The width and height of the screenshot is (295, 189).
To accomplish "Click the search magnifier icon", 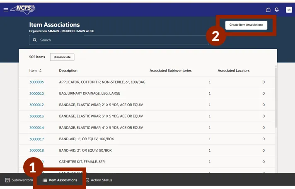I will point(35,40).
